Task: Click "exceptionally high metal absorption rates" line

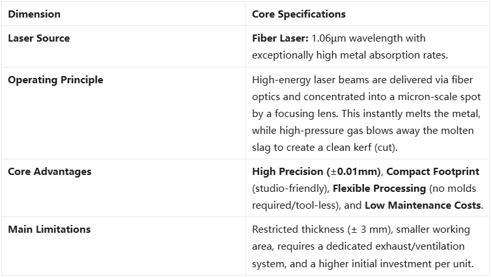Action: pyautogui.click(x=347, y=55)
